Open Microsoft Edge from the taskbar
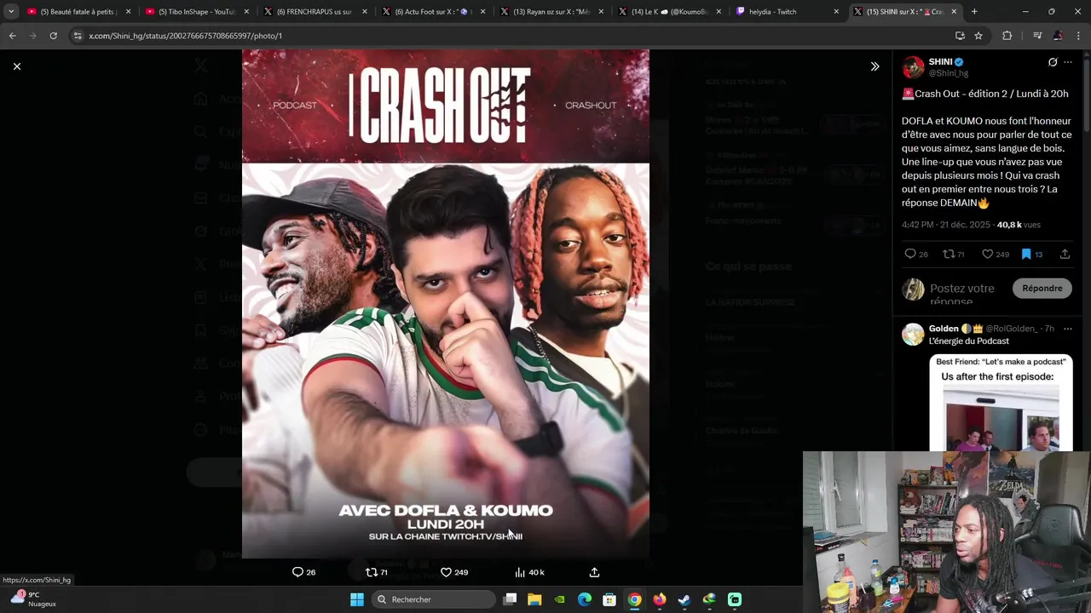The image size is (1091, 613). tap(585, 599)
